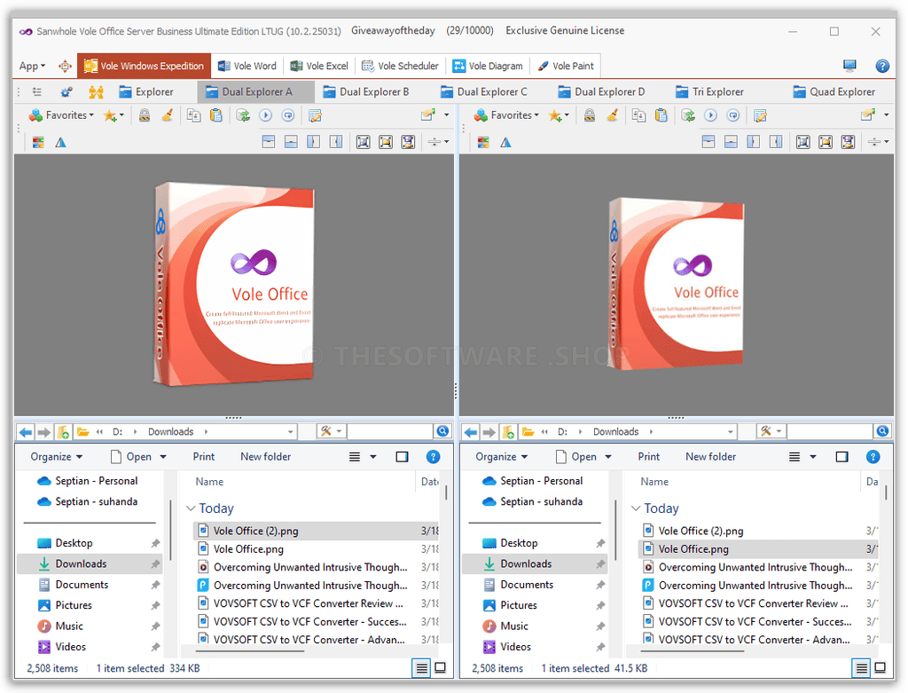Click the padlock icon in left pane toolbar
The width and height of the screenshot is (908, 693).
(145, 115)
